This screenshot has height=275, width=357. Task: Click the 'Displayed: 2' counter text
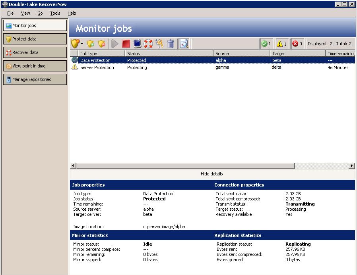pyautogui.click(x=320, y=44)
